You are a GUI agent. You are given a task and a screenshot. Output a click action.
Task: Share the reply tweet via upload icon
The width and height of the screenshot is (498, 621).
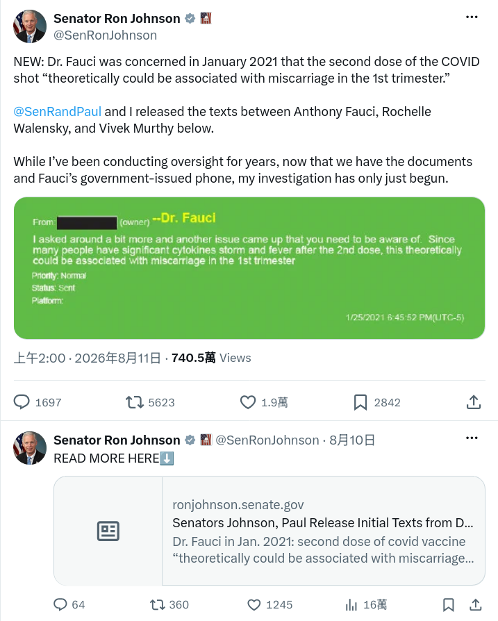click(476, 604)
